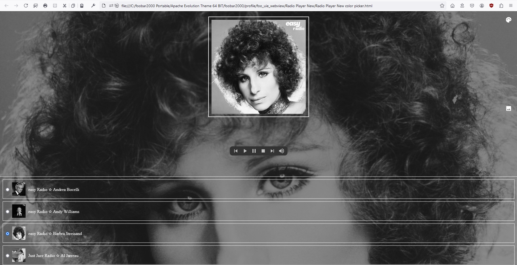The width and height of the screenshot is (517, 265).
Task: Click the large easy radio album cover
Action: pyautogui.click(x=258, y=67)
